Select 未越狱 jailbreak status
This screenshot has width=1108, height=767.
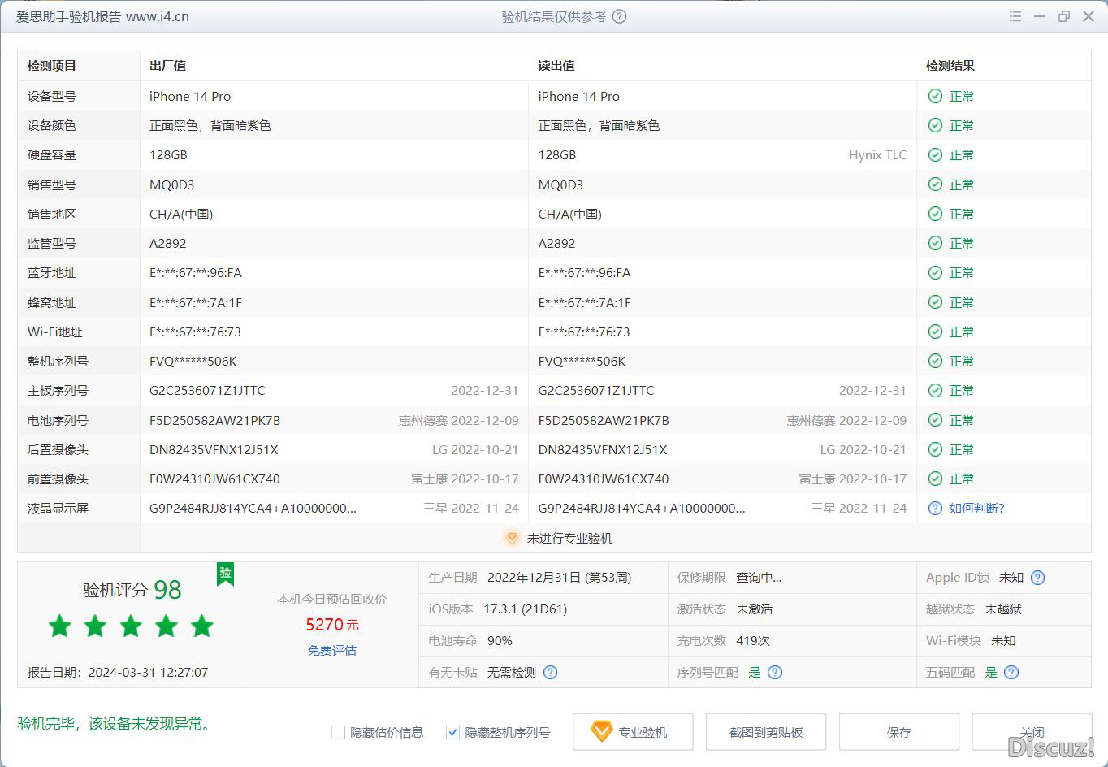tap(1003, 609)
